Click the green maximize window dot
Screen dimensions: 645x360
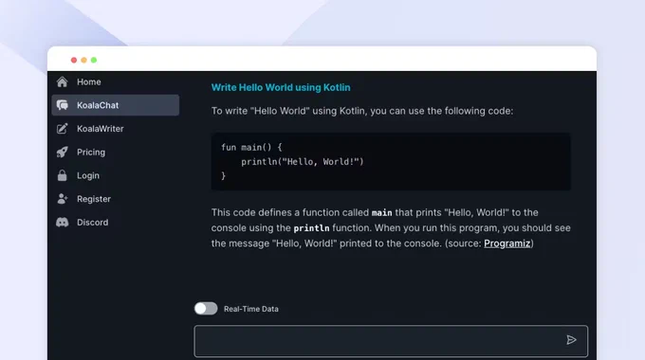pyautogui.click(x=94, y=60)
